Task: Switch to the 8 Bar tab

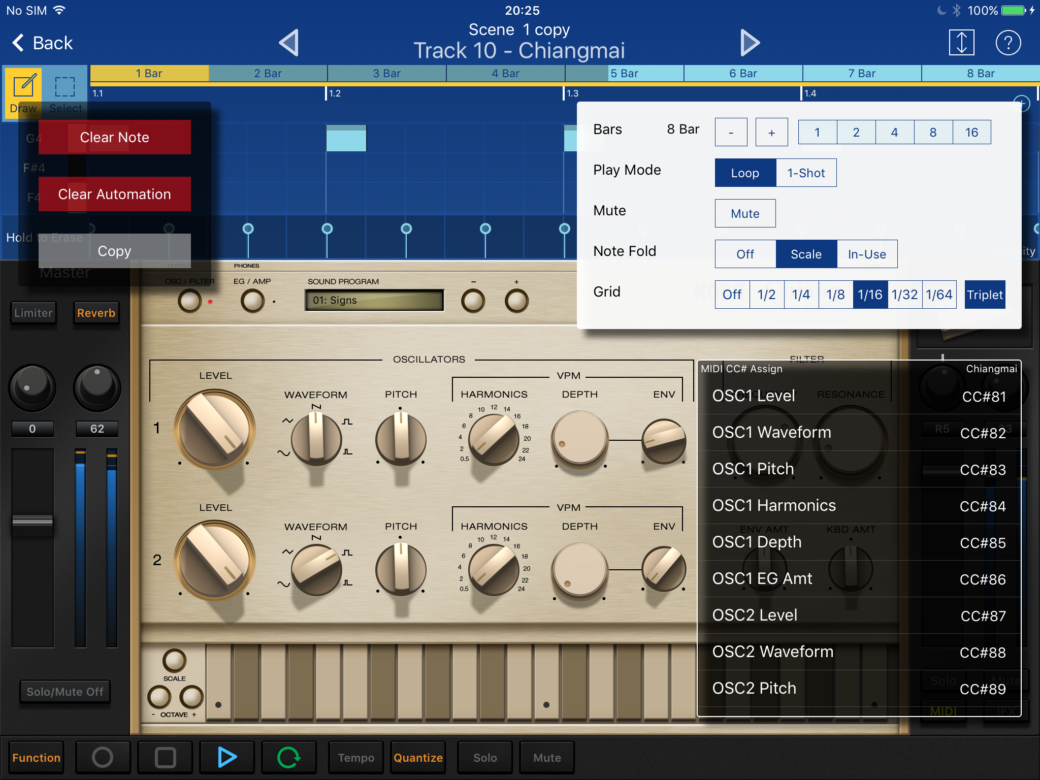Action: tap(981, 73)
